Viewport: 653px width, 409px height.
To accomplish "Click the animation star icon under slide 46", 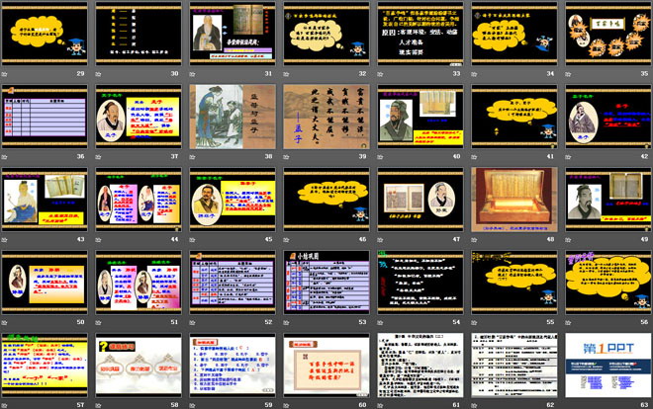I will click(286, 240).
